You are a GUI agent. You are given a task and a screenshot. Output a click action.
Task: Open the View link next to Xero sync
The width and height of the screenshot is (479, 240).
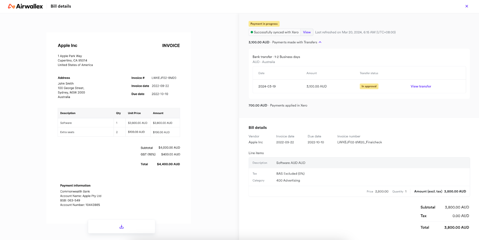click(x=307, y=32)
